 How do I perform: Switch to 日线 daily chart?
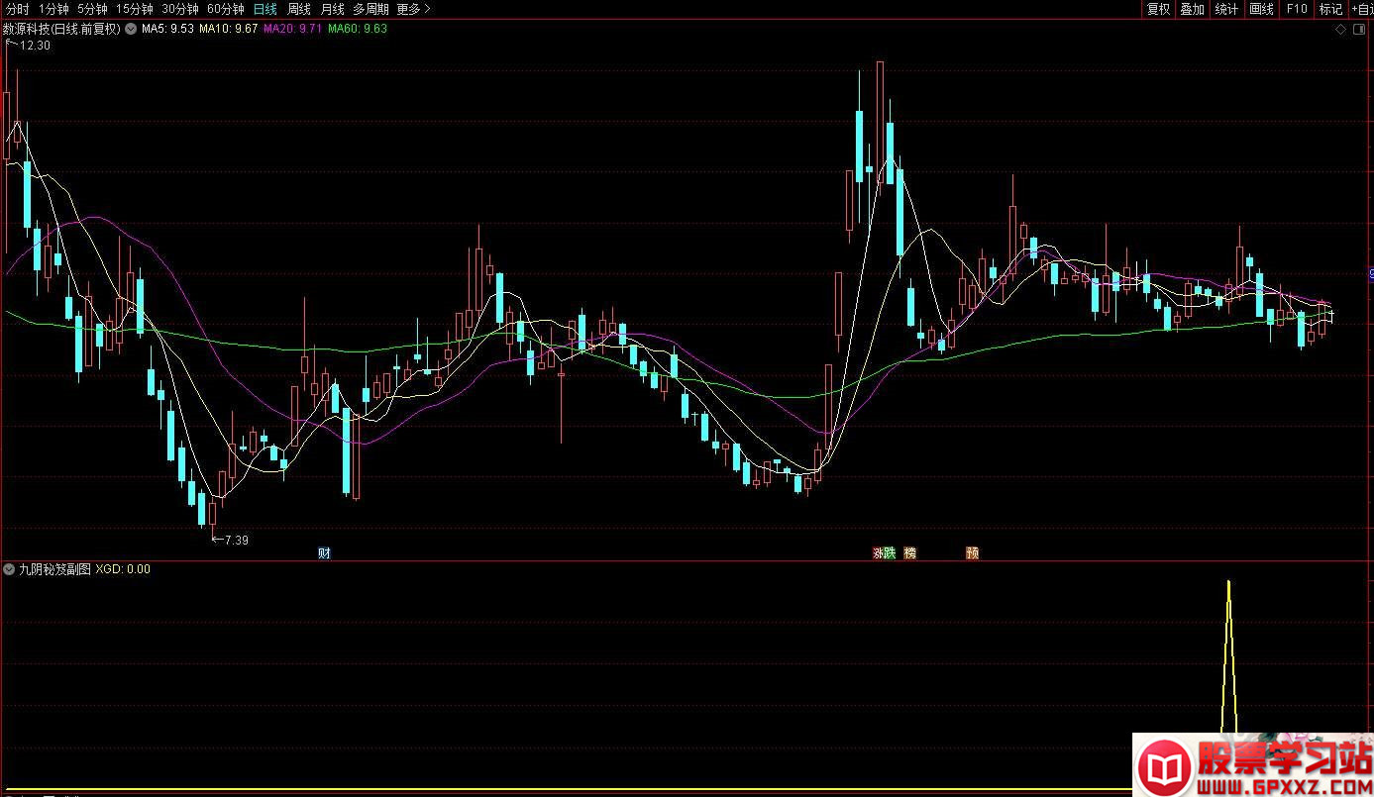pos(264,9)
